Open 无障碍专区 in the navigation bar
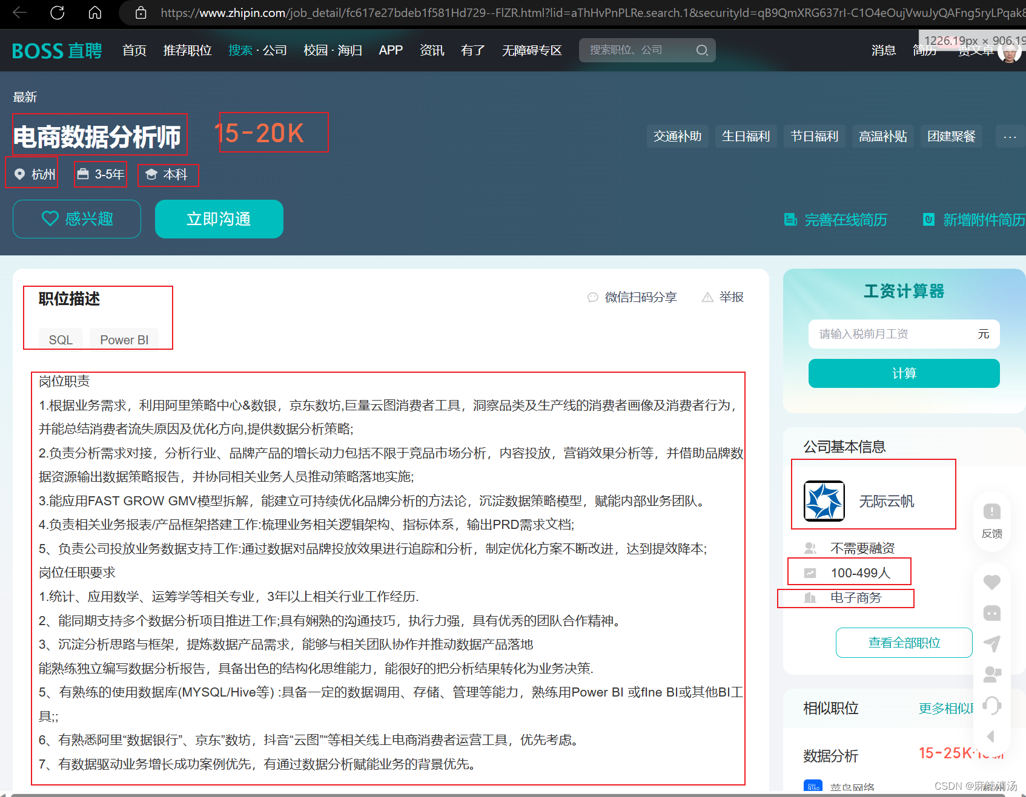 [x=532, y=50]
